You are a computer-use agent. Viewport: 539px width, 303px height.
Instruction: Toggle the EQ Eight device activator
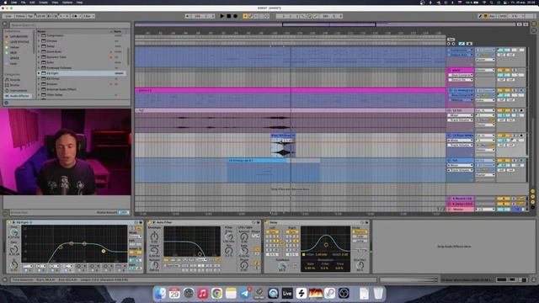point(9,222)
